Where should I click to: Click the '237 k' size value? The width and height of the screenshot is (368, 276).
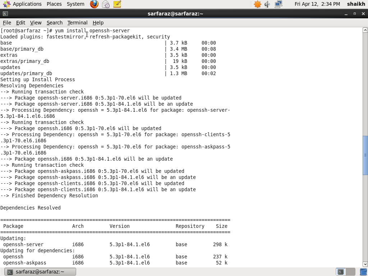coord(220,257)
